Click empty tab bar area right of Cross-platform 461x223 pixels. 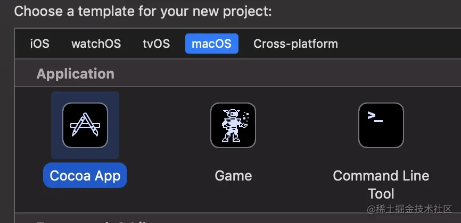point(399,44)
